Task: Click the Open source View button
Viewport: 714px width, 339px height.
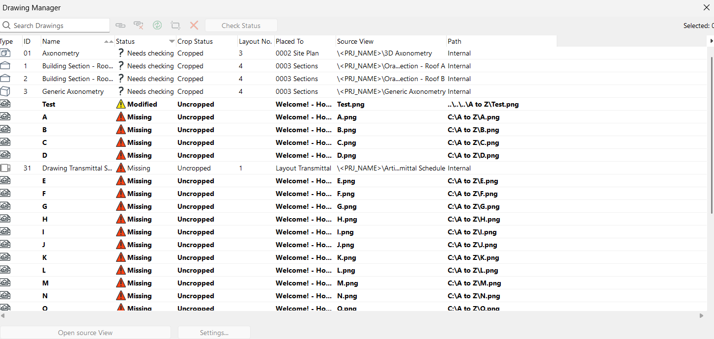Action: click(x=86, y=333)
